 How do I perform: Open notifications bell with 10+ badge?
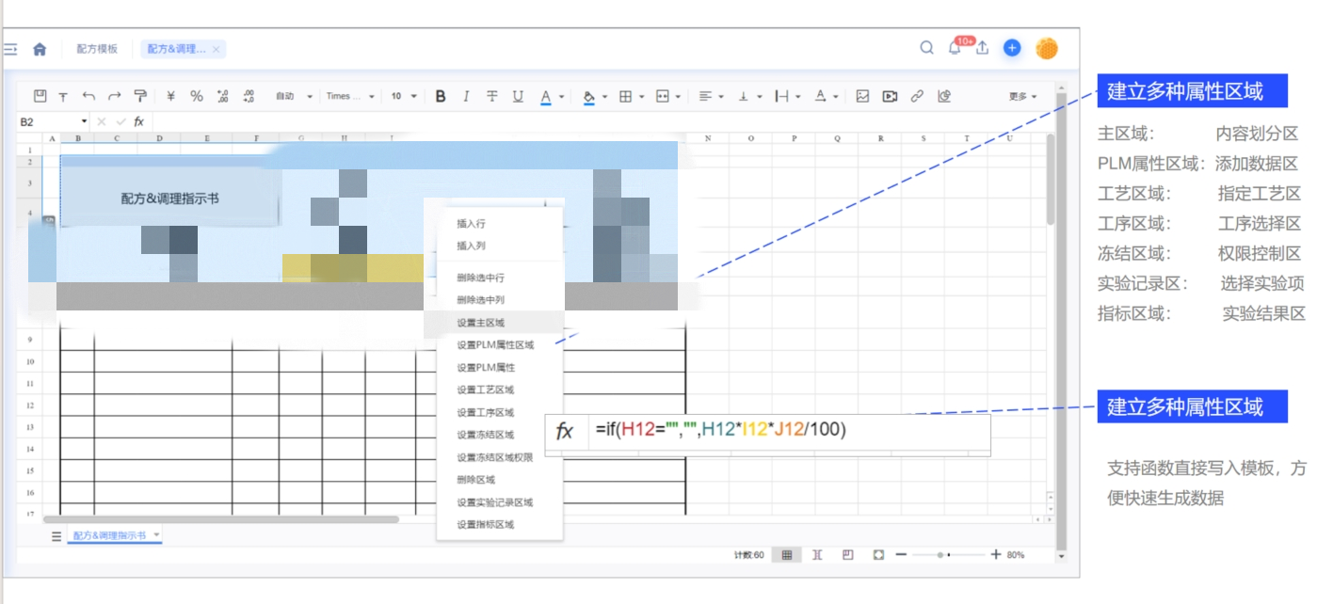click(956, 48)
